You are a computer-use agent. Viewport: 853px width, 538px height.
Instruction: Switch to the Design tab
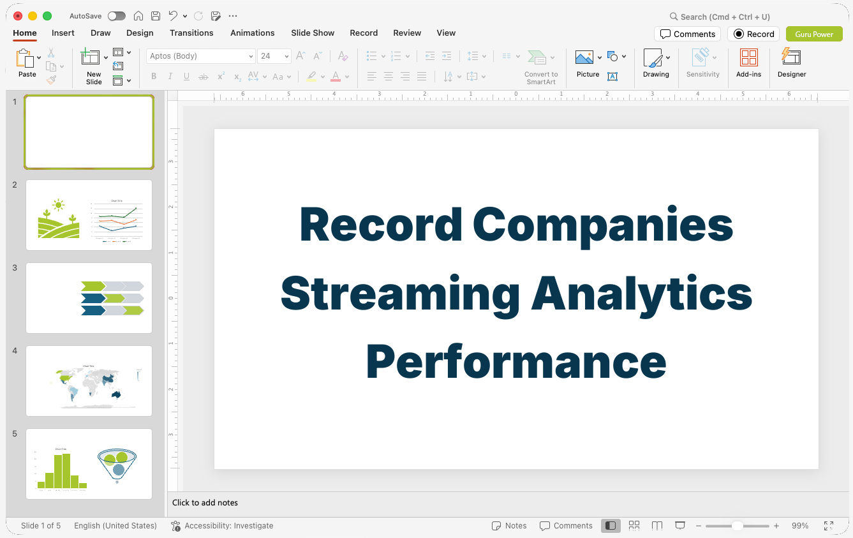140,33
